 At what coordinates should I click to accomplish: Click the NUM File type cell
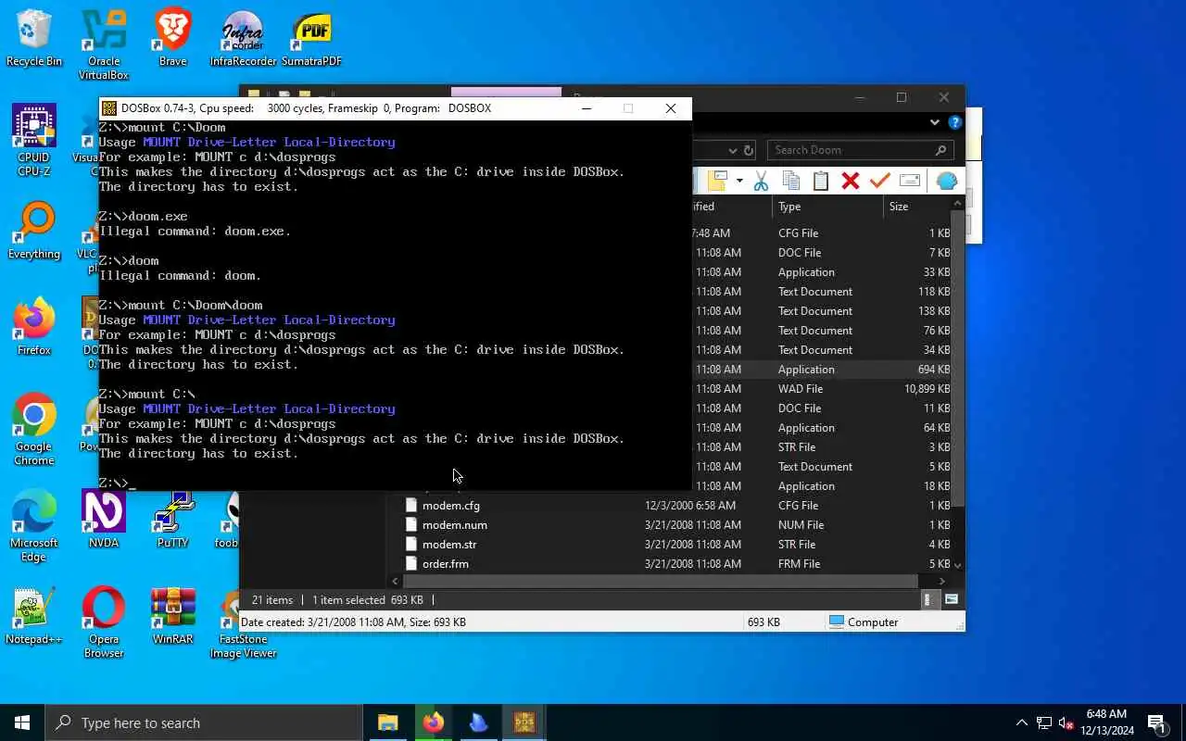(801, 525)
